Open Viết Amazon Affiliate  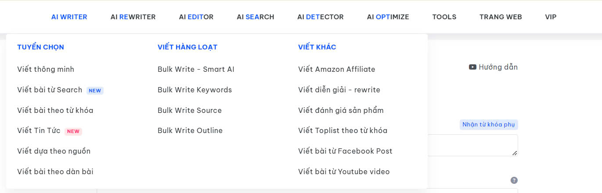click(x=337, y=69)
